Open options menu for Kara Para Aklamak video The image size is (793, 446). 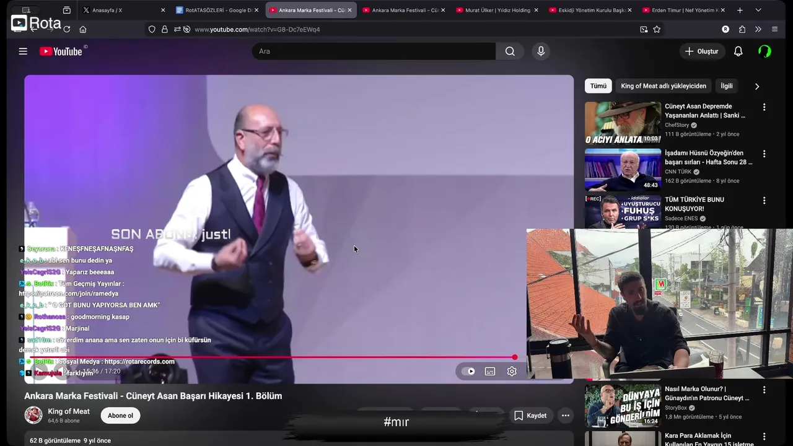764,437
